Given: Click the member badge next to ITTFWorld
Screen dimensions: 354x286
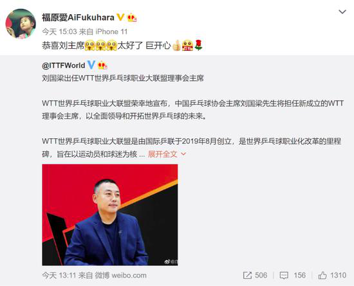Looking at the screenshot, I should pos(102,66).
